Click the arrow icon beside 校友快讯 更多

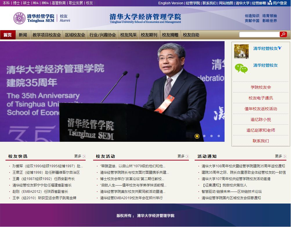click(x=84, y=156)
